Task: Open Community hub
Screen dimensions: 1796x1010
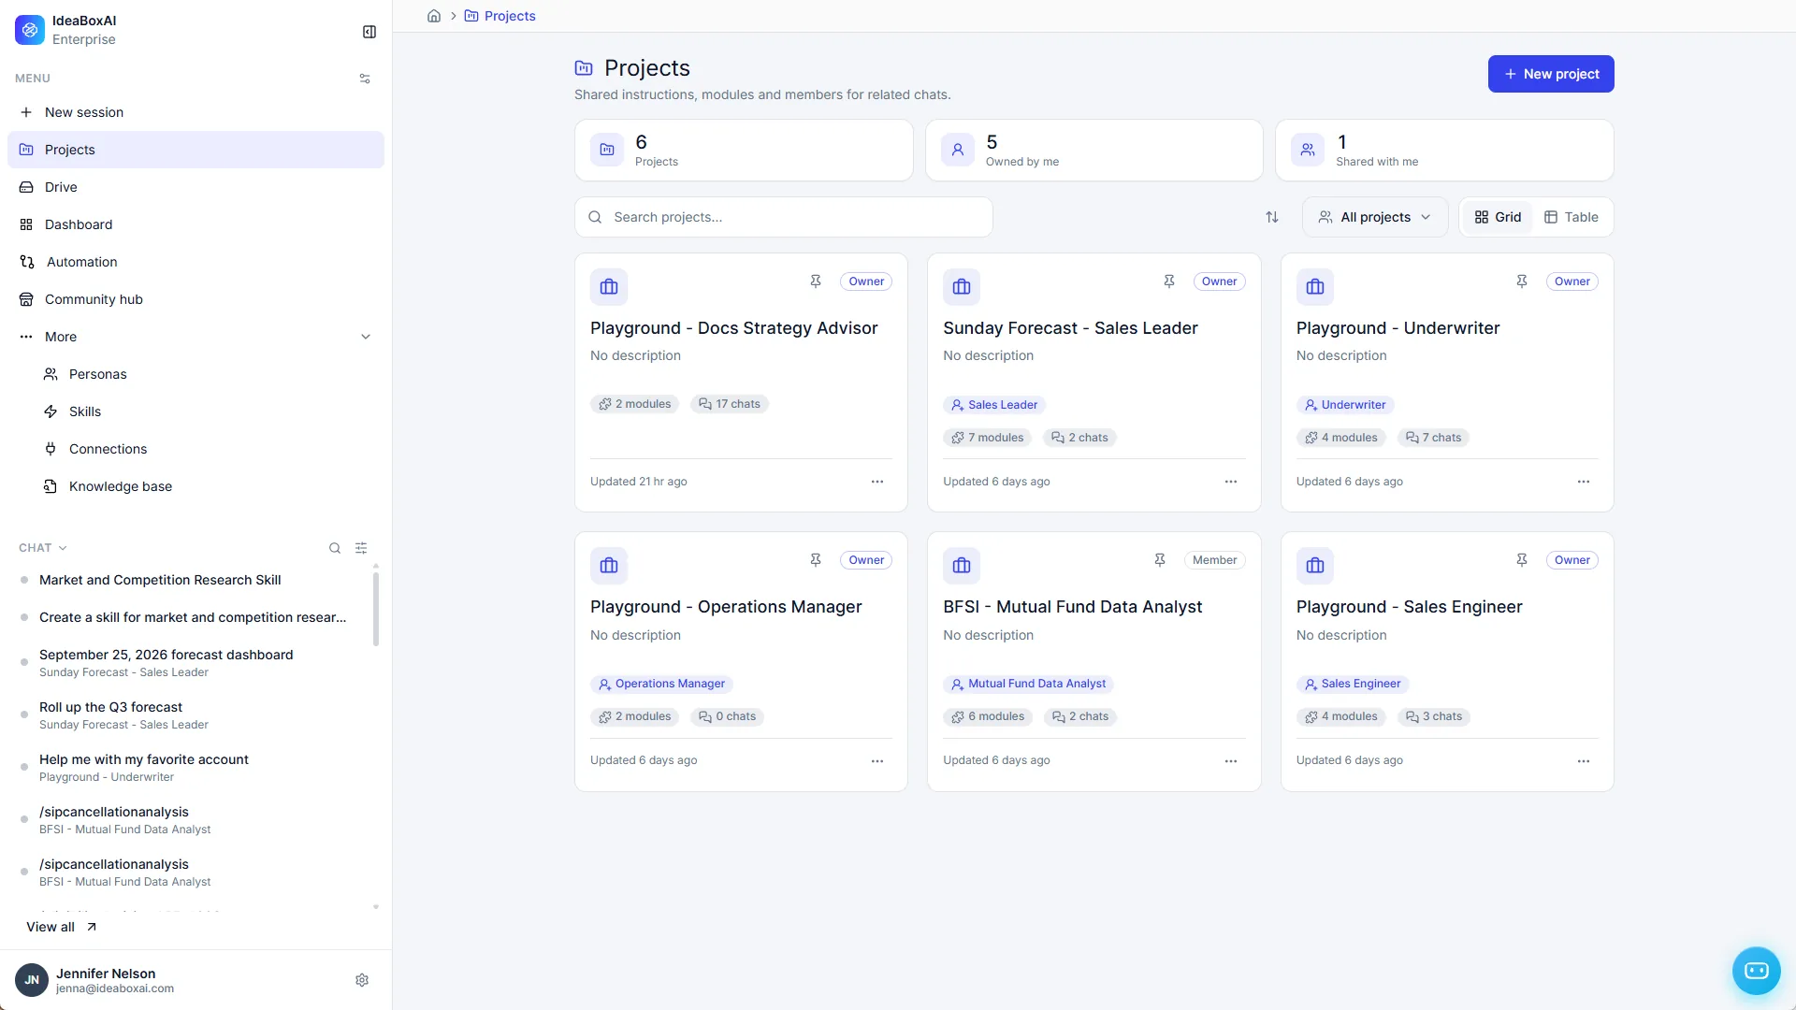Action: tap(196, 299)
